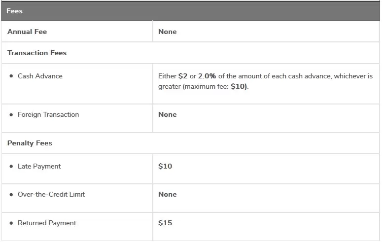The image size is (382, 242).
Task: Click the Returned Payment fee $15
Action: 165,223
